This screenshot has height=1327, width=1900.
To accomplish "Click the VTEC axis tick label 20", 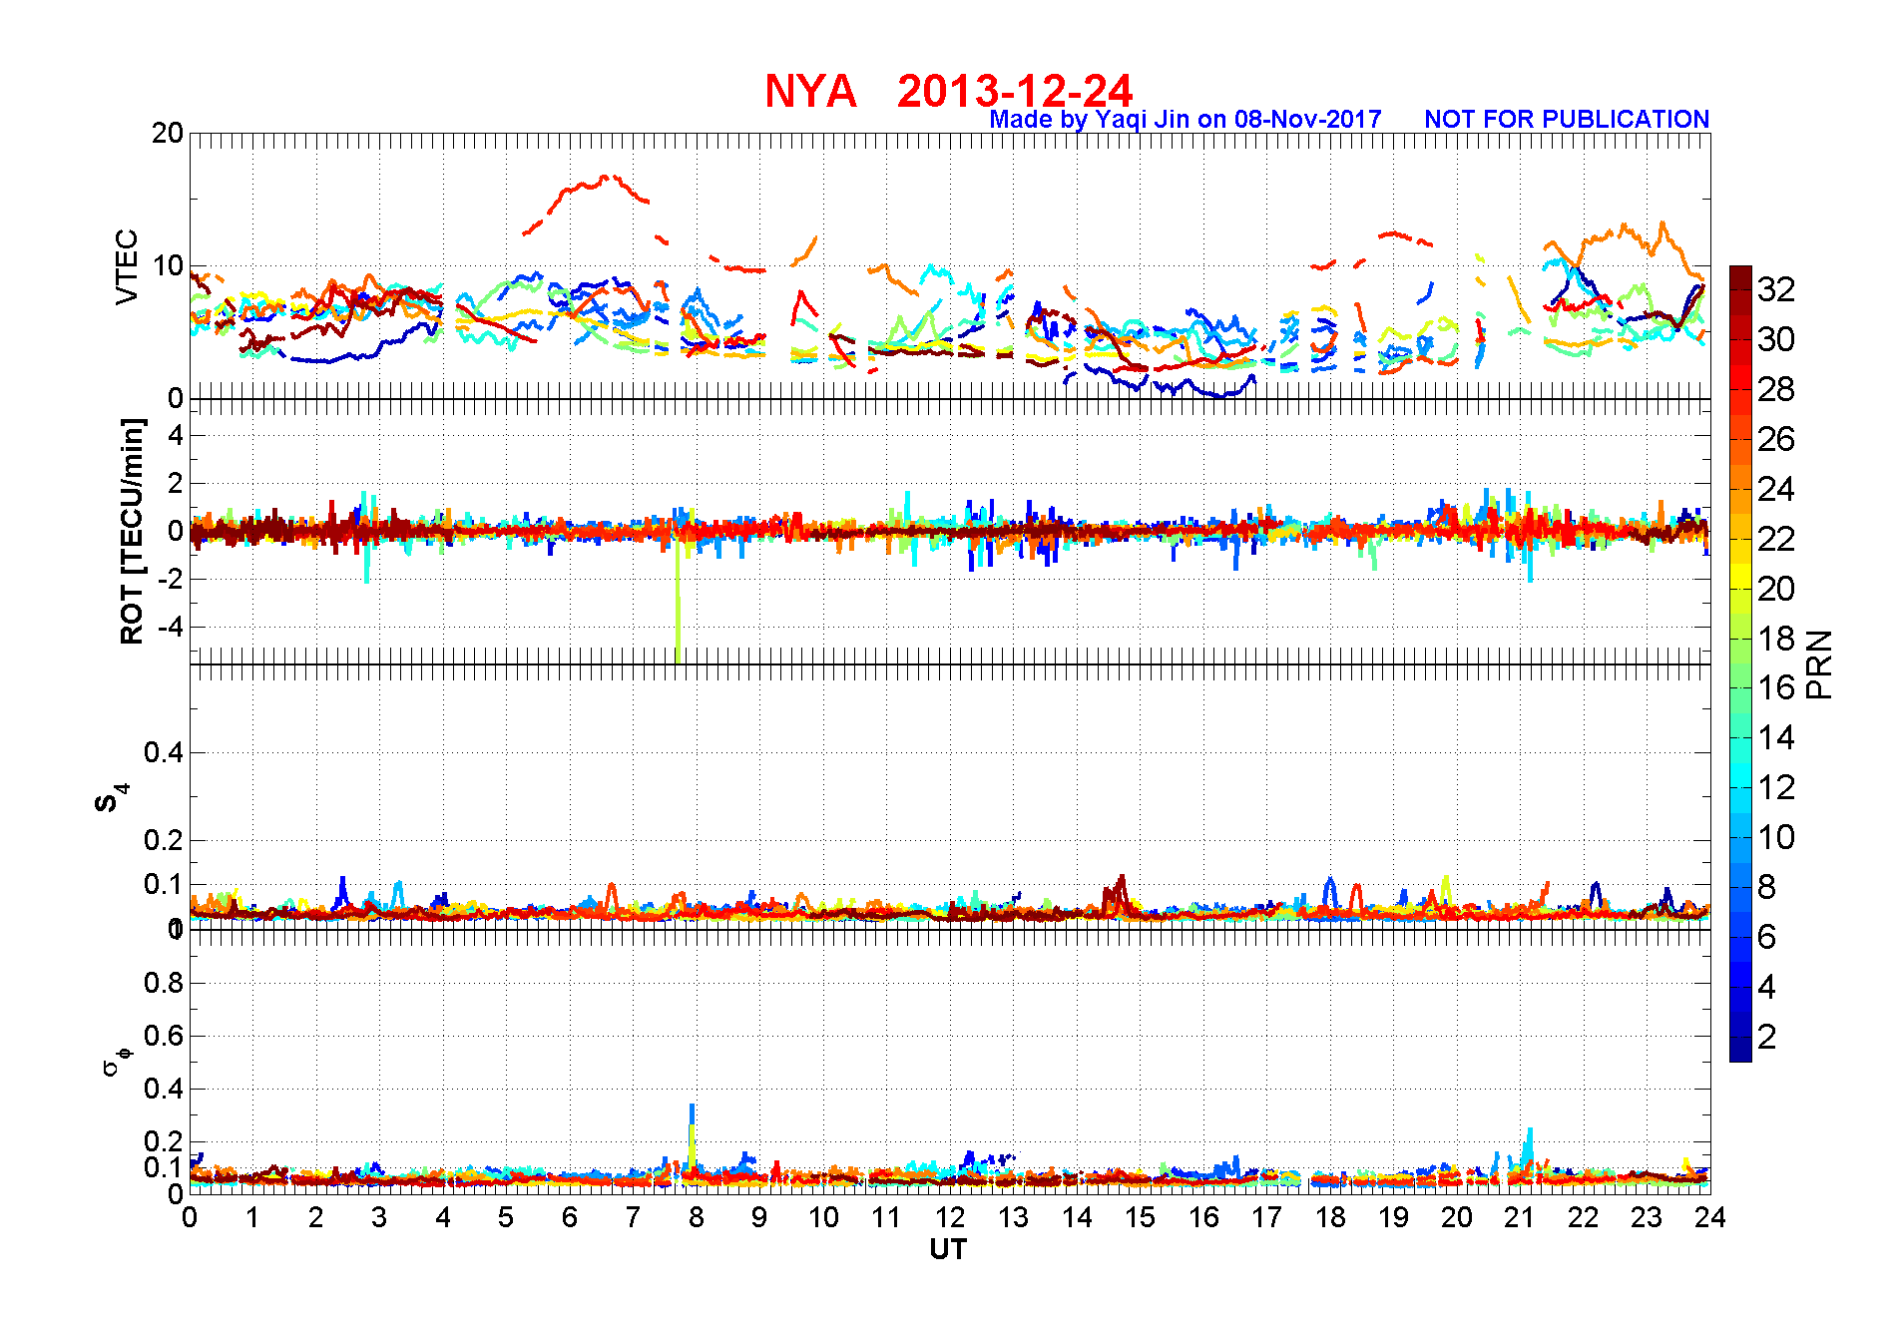I will [x=168, y=134].
